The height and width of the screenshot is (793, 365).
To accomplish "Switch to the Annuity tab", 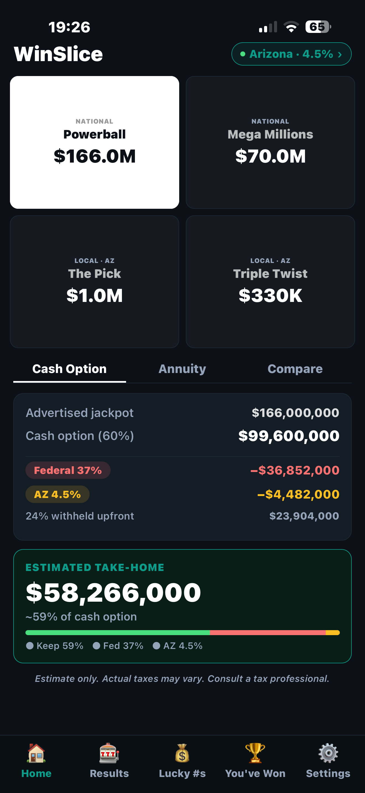I will [182, 369].
